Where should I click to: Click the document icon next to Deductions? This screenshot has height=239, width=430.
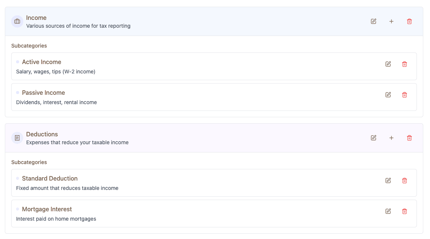coord(17,137)
